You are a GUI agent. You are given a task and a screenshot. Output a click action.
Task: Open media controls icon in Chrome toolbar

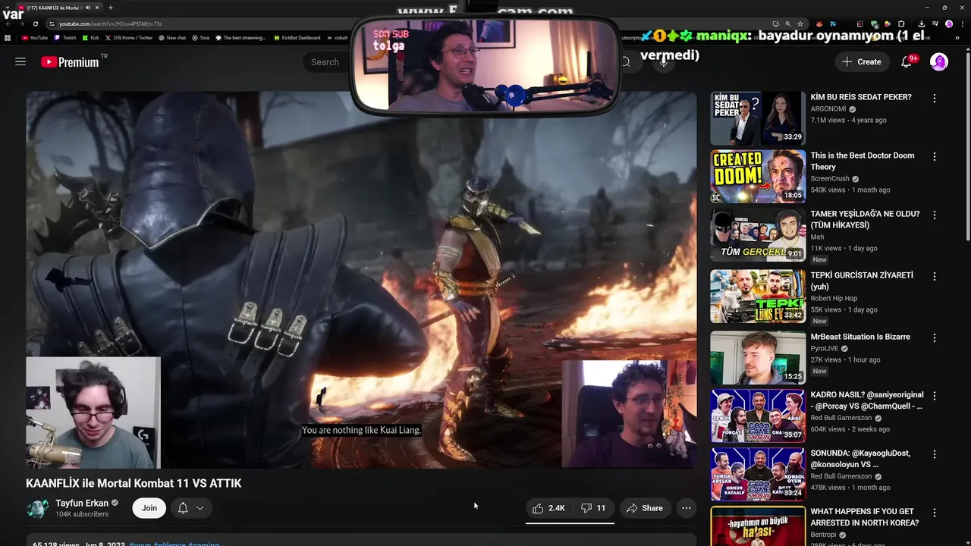tap(935, 24)
